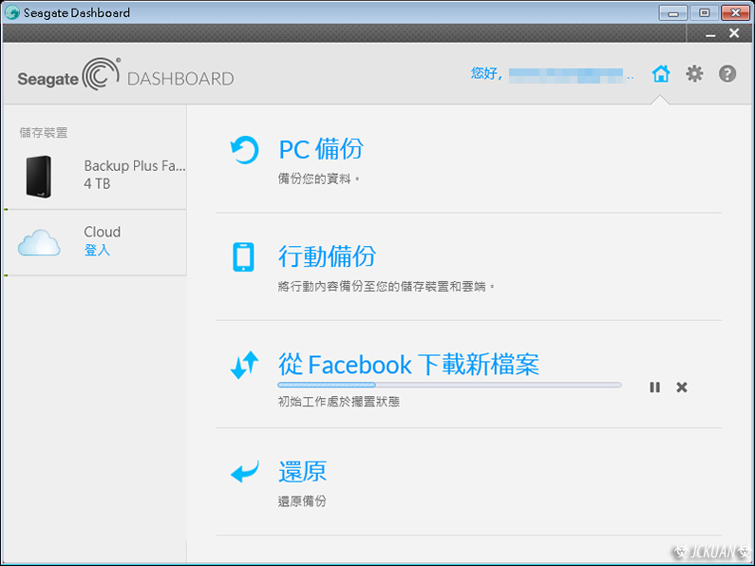The height and width of the screenshot is (566, 755).
Task: Click the Seagate Dashboard logo
Action: 125,75
